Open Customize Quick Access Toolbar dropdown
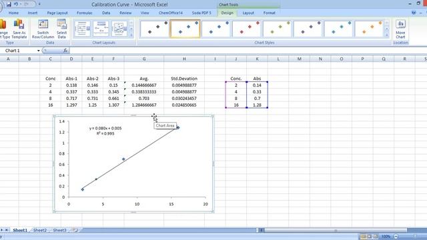This screenshot has width=427, height=240. 39,5
